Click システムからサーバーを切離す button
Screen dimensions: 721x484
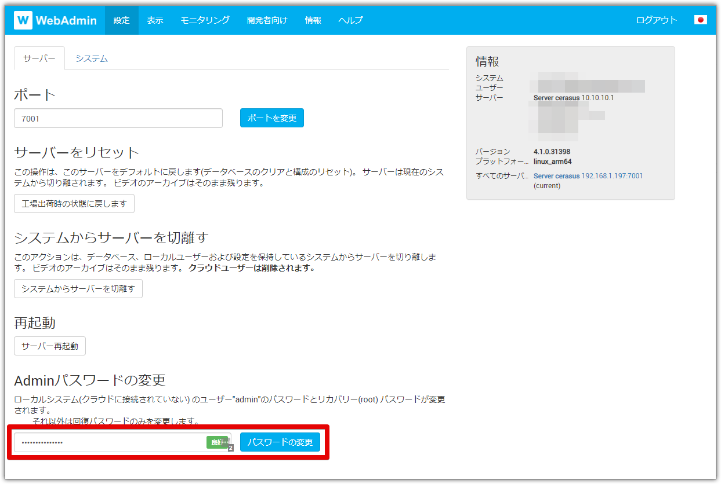[x=78, y=288]
